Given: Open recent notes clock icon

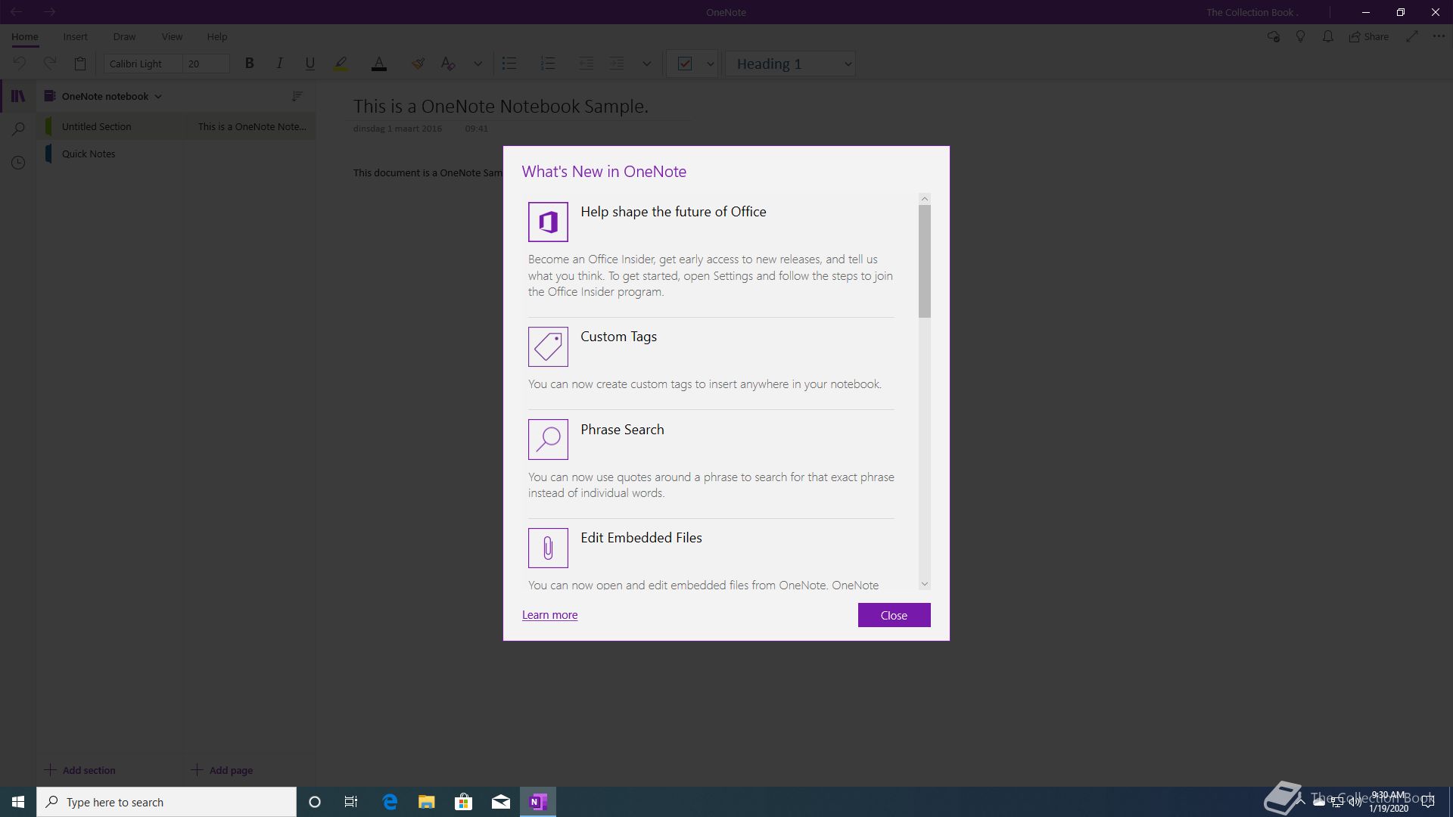Looking at the screenshot, I should (18, 163).
